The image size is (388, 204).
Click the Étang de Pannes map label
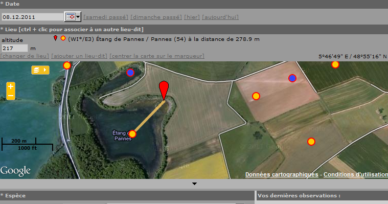coord(122,135)
